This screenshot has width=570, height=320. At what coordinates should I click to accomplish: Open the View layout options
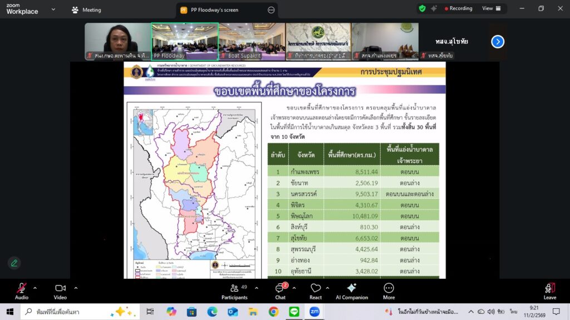pyautogui.click(x=491, y=8)
